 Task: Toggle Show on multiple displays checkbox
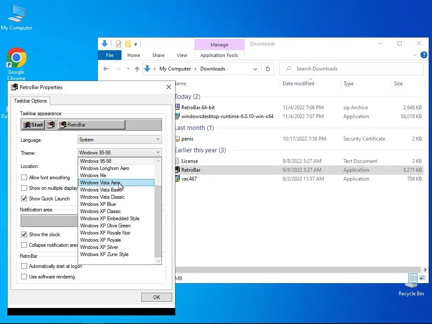[x=24, y=188]
